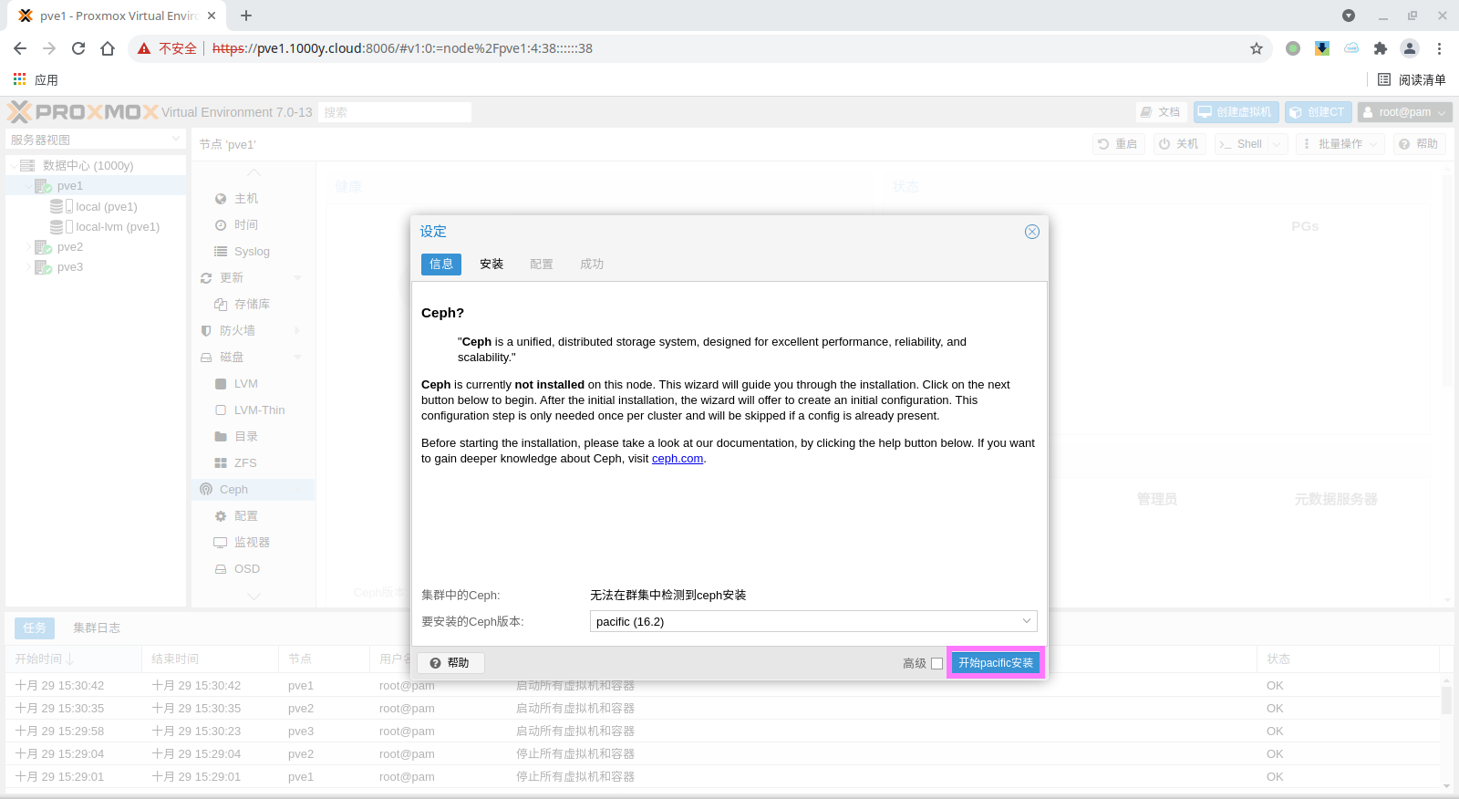This screenshot has width=1459, height=799.
Task: Open Chrome three-dot menu
Action: pos(1439,48)
